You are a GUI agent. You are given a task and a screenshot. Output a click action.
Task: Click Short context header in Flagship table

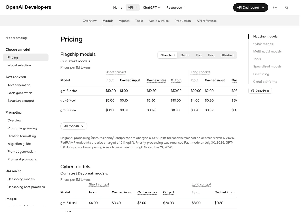(x=116, y=72)
